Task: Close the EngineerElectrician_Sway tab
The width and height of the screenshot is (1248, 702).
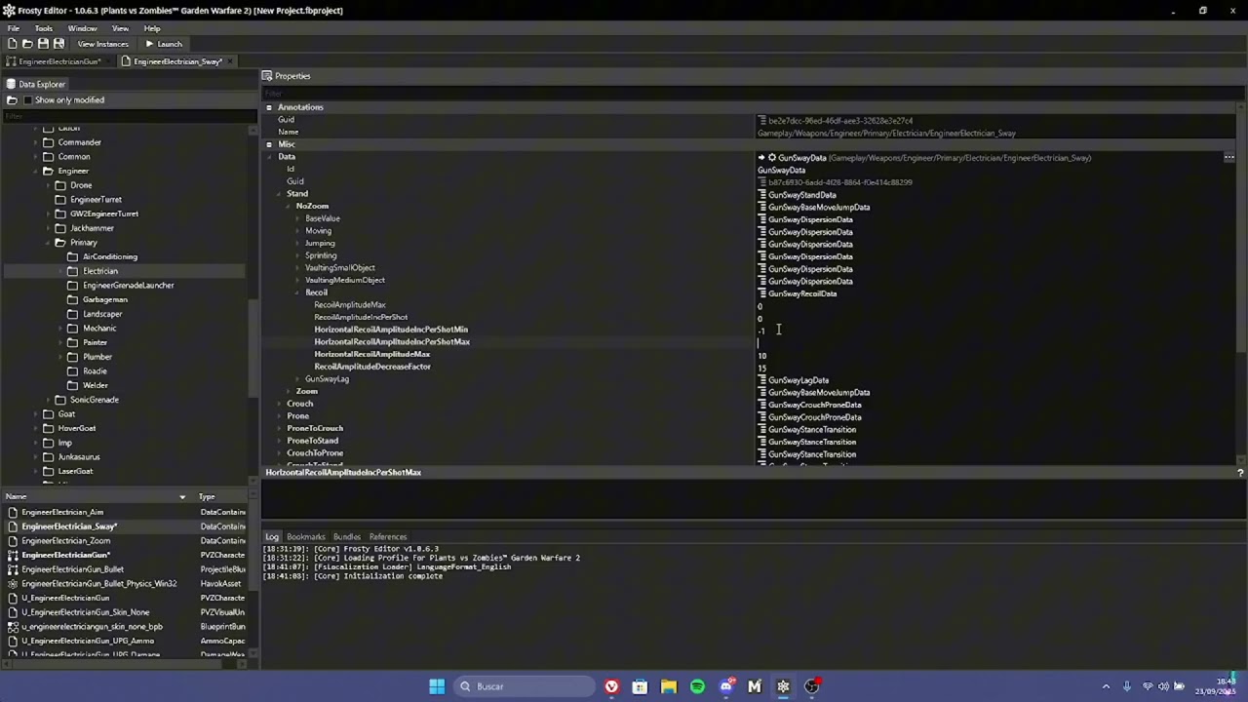Action: pyautogui.click(x=230, y=61)
